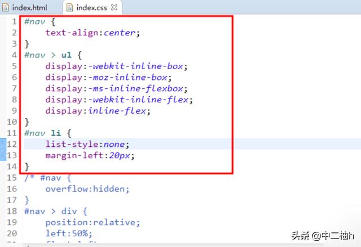Click line number 11 in the gutter
Screen dimensions: 361x247
[x=12, y=133]
